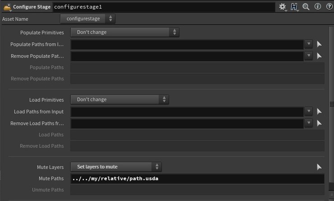Click arrow selector for Remove Populate Paths from Input
Viewport: 334px width, 201px height.
[319, 56]
